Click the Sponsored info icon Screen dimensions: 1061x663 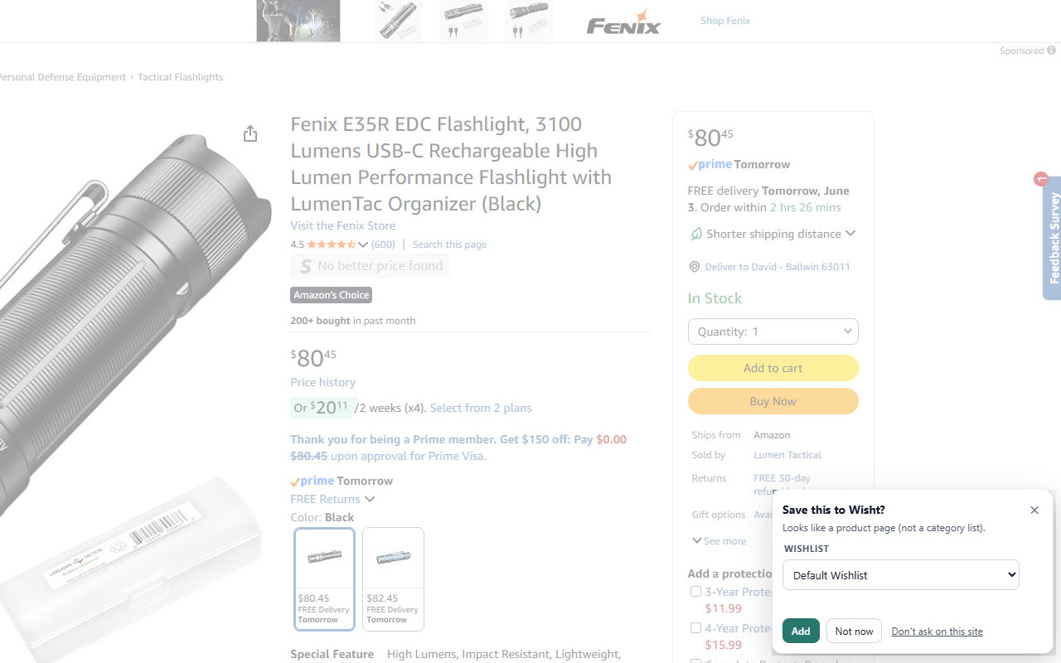[x=1052, y=51]
